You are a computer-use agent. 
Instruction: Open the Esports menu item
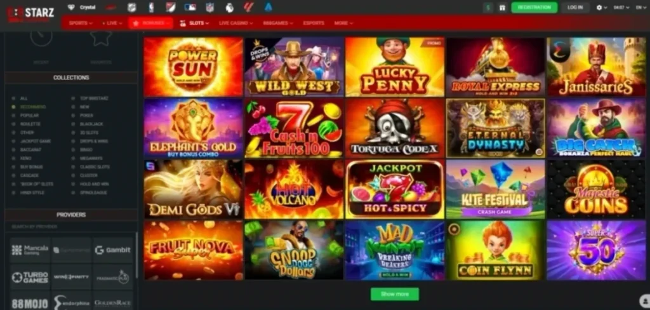tap(314, 24)
